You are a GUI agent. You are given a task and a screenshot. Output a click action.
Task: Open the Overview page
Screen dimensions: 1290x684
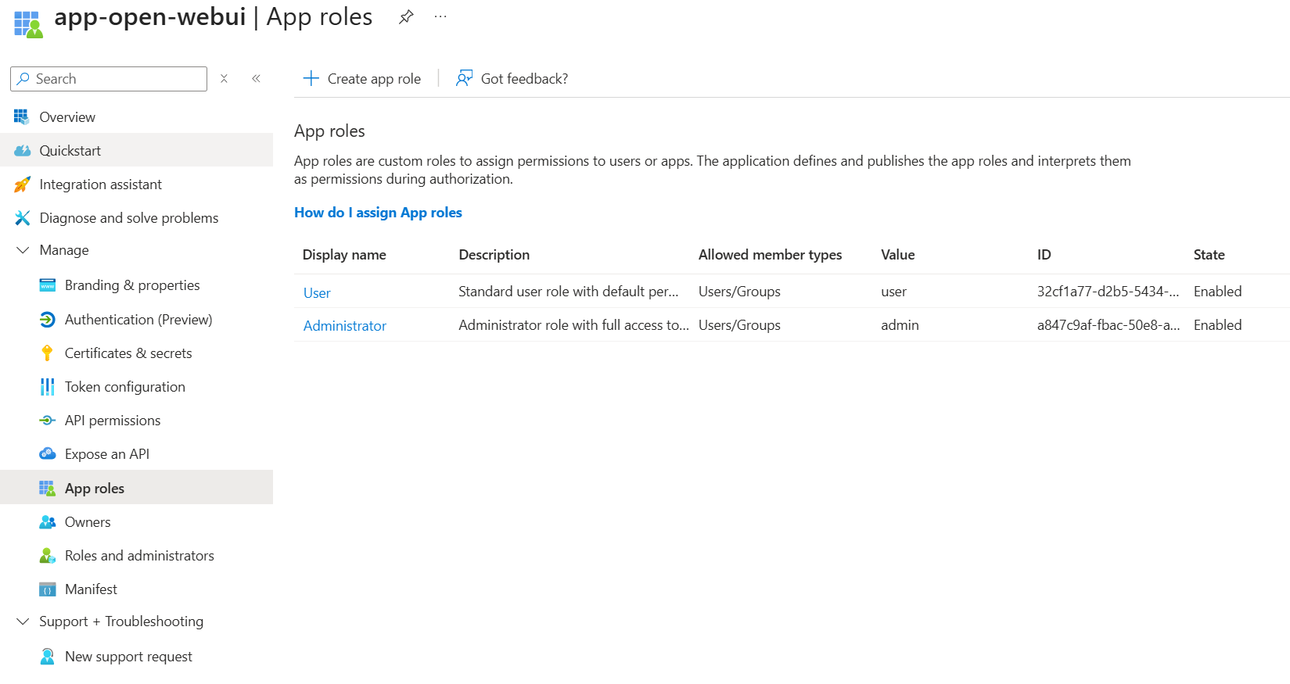(x=67, y=117)
